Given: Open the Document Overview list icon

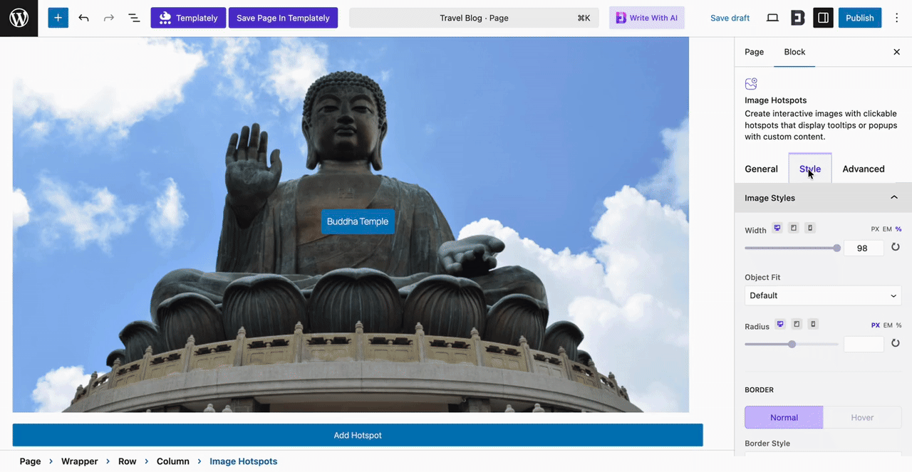Looking at the screenshot, I should 134,17.
